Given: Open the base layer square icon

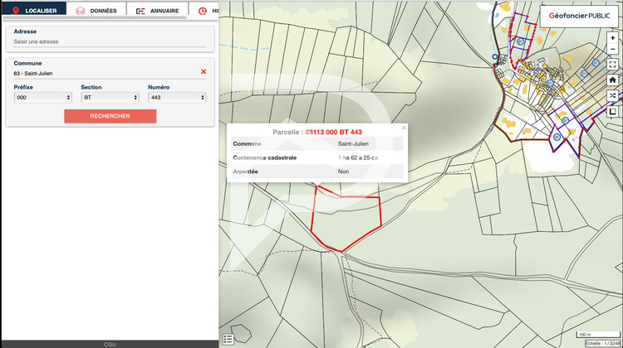Looking at the screenshot, I should [x=612, y=111].
